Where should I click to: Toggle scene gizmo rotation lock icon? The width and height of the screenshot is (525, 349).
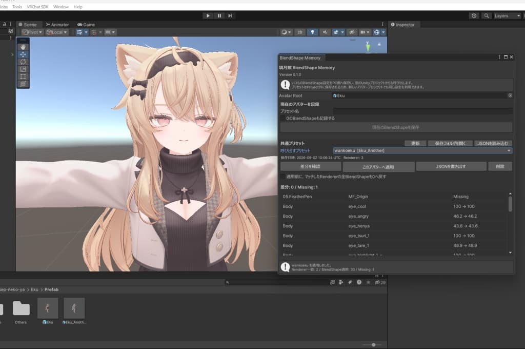tap(379, 44)
